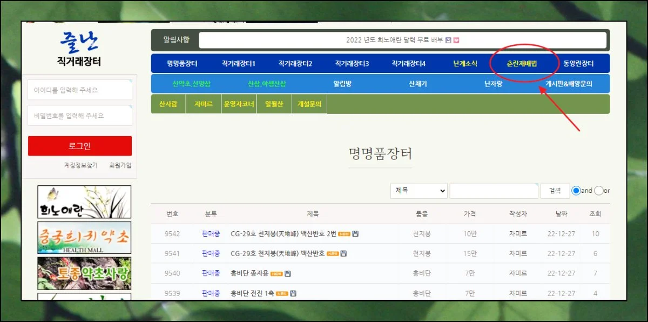The width and height of the screenshot is (648, 322).
Task: Open the 중국희귀약초 Health Mall banner
Action: (x=84, y=238)
